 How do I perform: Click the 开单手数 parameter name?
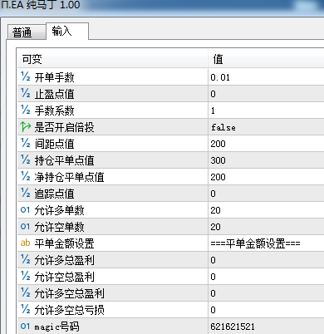tap(55, 77)
